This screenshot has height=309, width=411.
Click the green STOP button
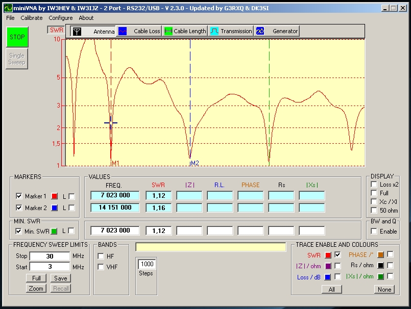click(17, 37)
